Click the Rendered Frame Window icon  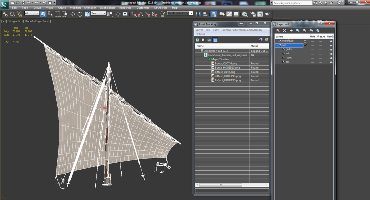coord(260,14)
